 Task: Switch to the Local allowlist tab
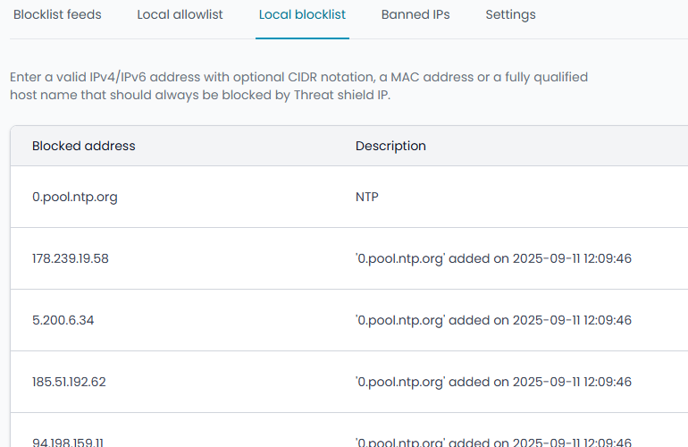[x=180, y=15]
